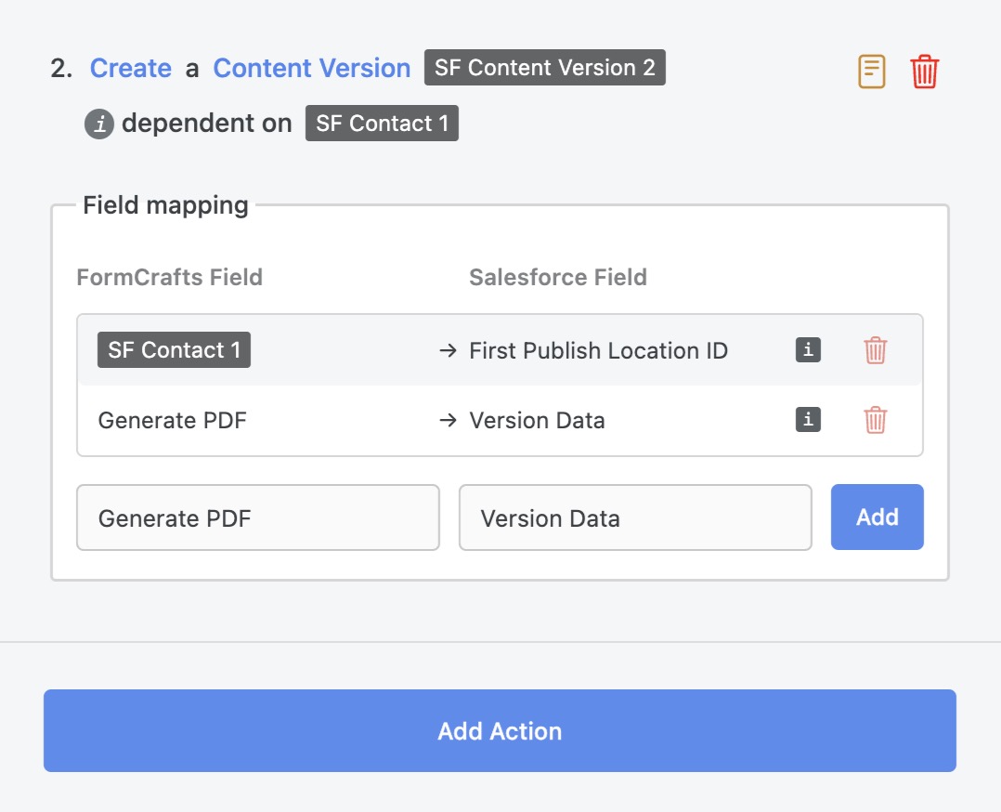The height and width of the screenshot is (812, 1001).
Task: Show info for First Publish Location ID mapping
Action: point(808,350)
